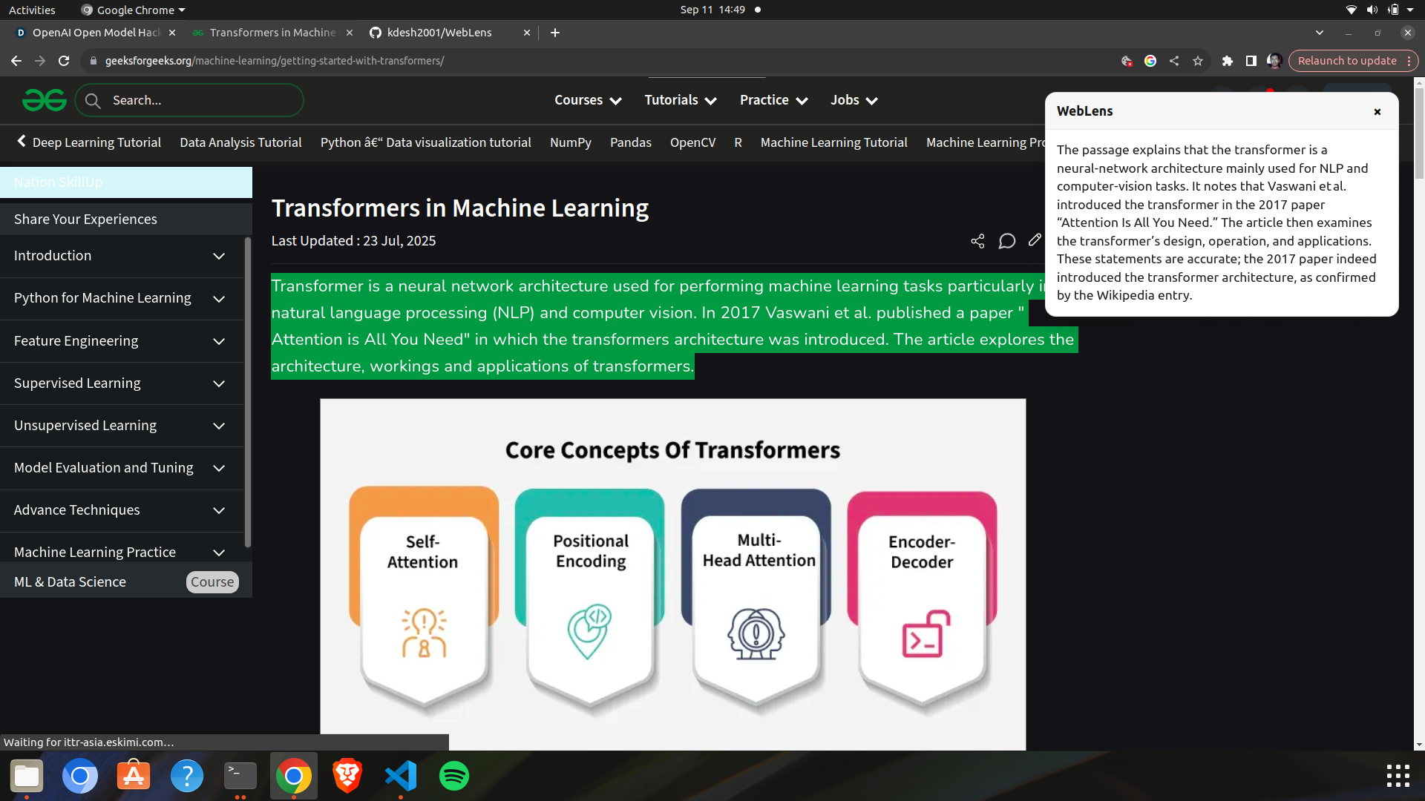Viewport: 1425px width, 801px height.
Task: Launch Spotify from the dock
Action: tap(453, 776)
